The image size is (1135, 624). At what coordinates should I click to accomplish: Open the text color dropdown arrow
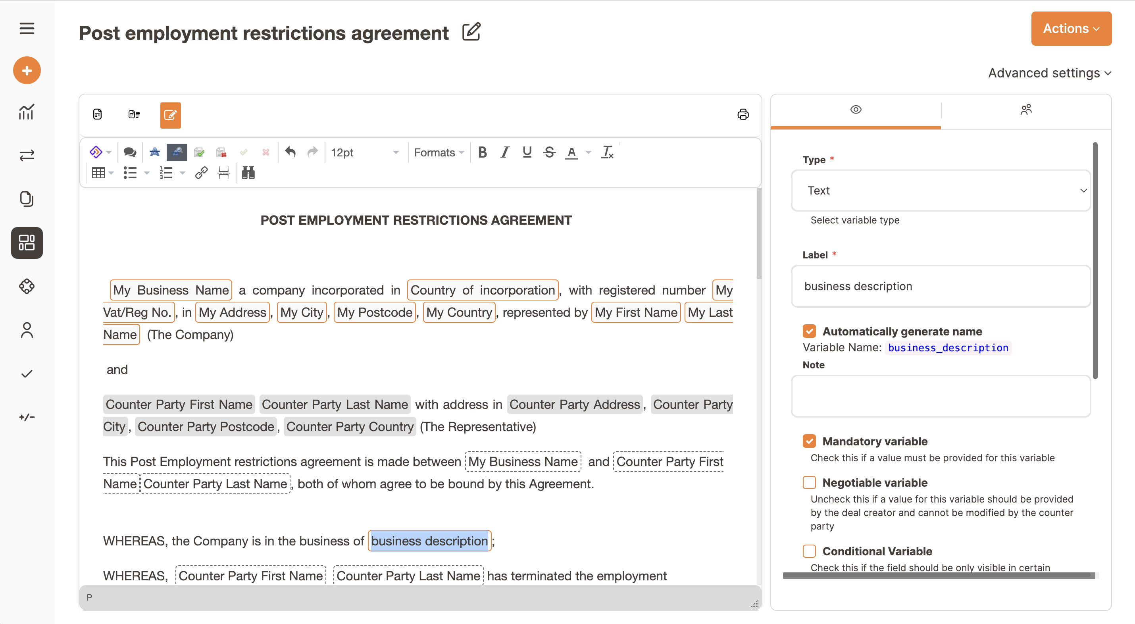click(x=588, y=152)
